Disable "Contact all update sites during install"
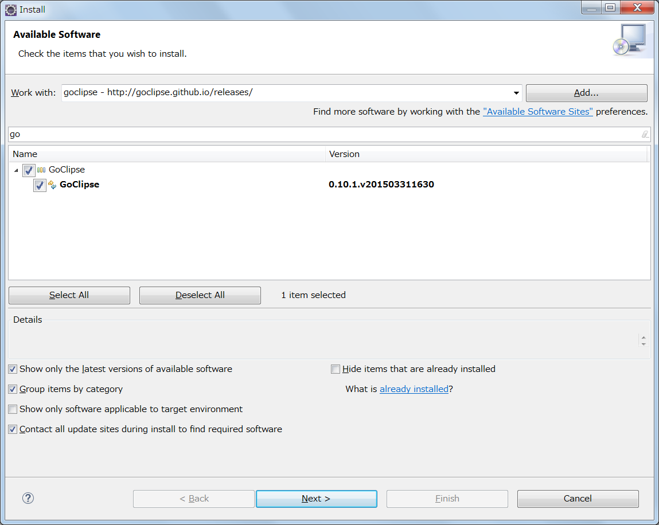 (x=12, y=429)
